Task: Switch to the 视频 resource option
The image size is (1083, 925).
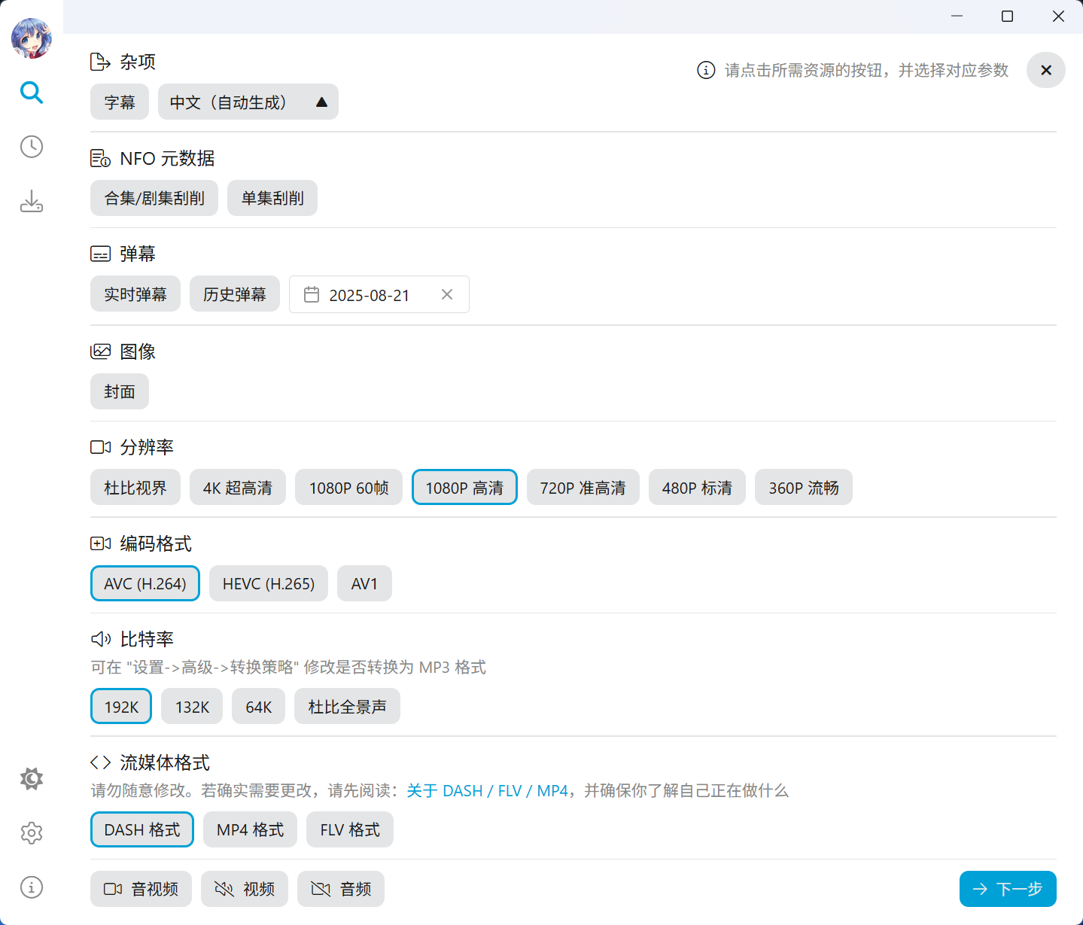Action: pyautogui.click(x=244, y=889)
